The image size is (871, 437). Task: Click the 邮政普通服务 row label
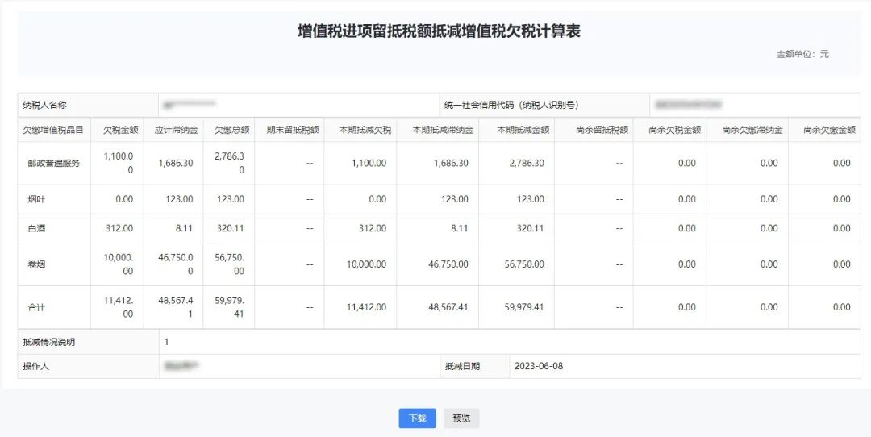pos(53,163)
